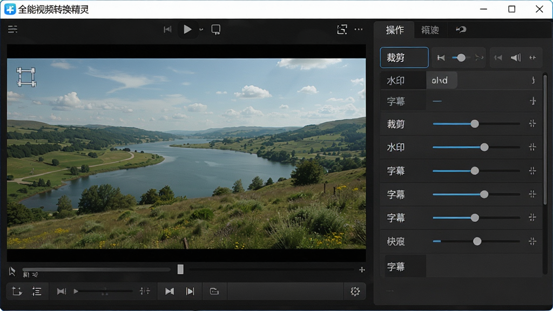Click the small slider knob beside the 裁剪 button
This screenshot has height=311, width=553.
tap(461, 57)
